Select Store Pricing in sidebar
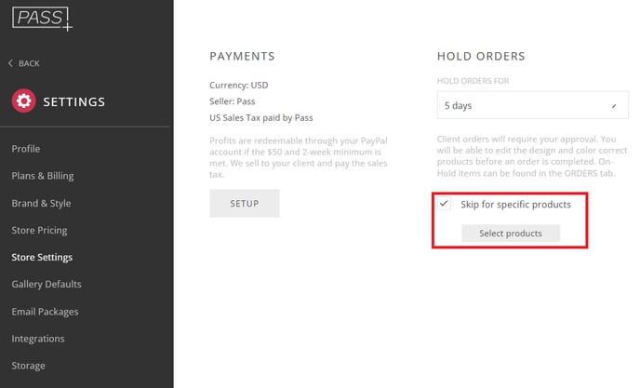Screen dimensions: 640x388 [x=39, y=230]
